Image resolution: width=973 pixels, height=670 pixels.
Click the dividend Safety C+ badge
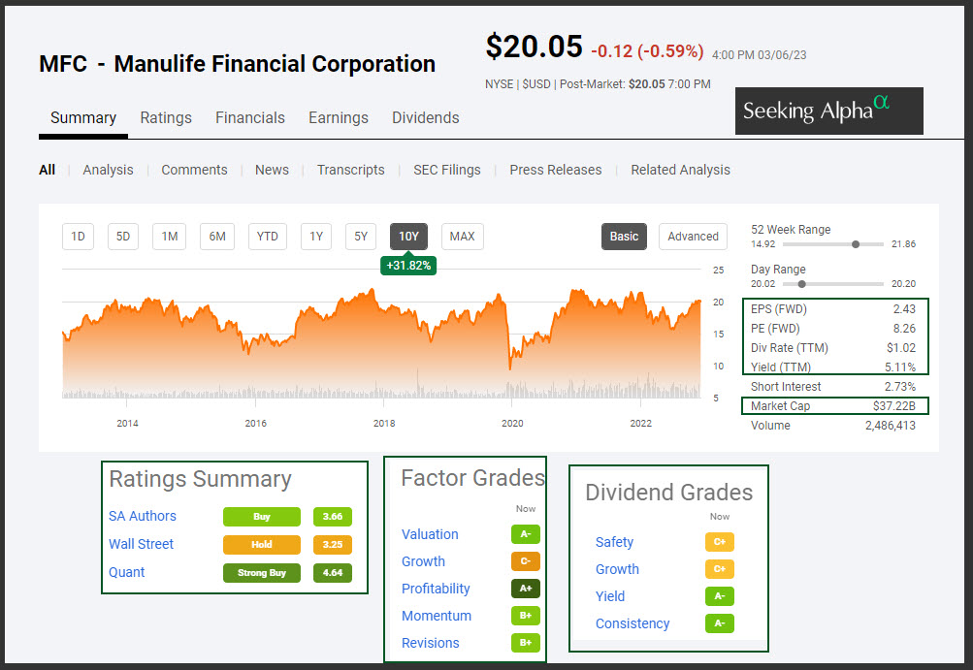[720, 542]
